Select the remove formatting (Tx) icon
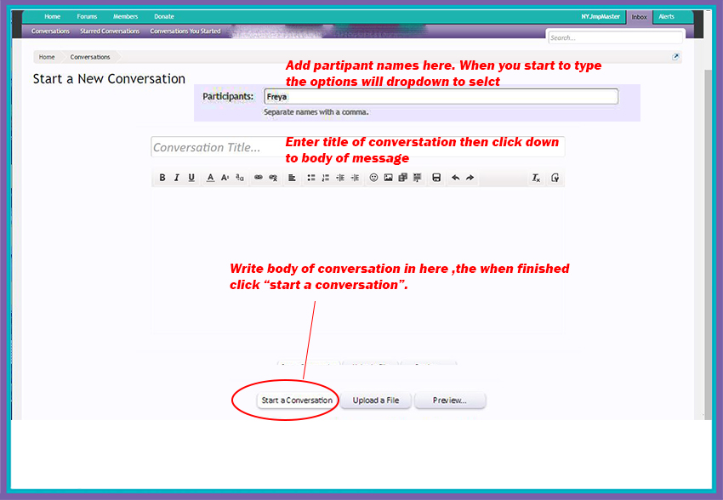 [x=536, y=178]
